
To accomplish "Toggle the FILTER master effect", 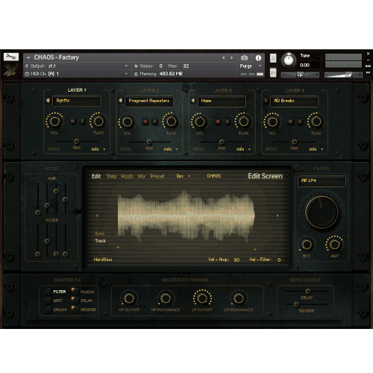I will click(48, 292).
